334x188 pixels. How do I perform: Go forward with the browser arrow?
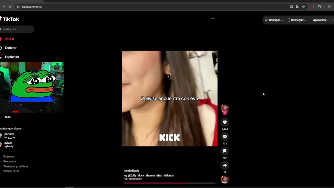3,7
